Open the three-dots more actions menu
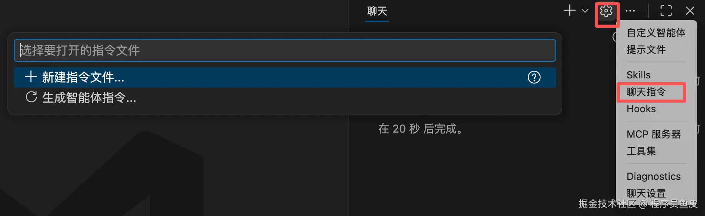The width and height of the screenshot is (705, 216). [x=630, y=11]
